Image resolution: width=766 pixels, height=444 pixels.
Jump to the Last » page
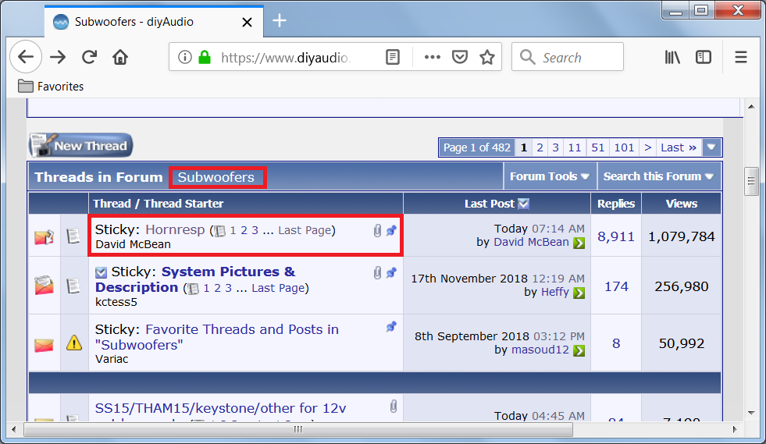pos(678,147)
